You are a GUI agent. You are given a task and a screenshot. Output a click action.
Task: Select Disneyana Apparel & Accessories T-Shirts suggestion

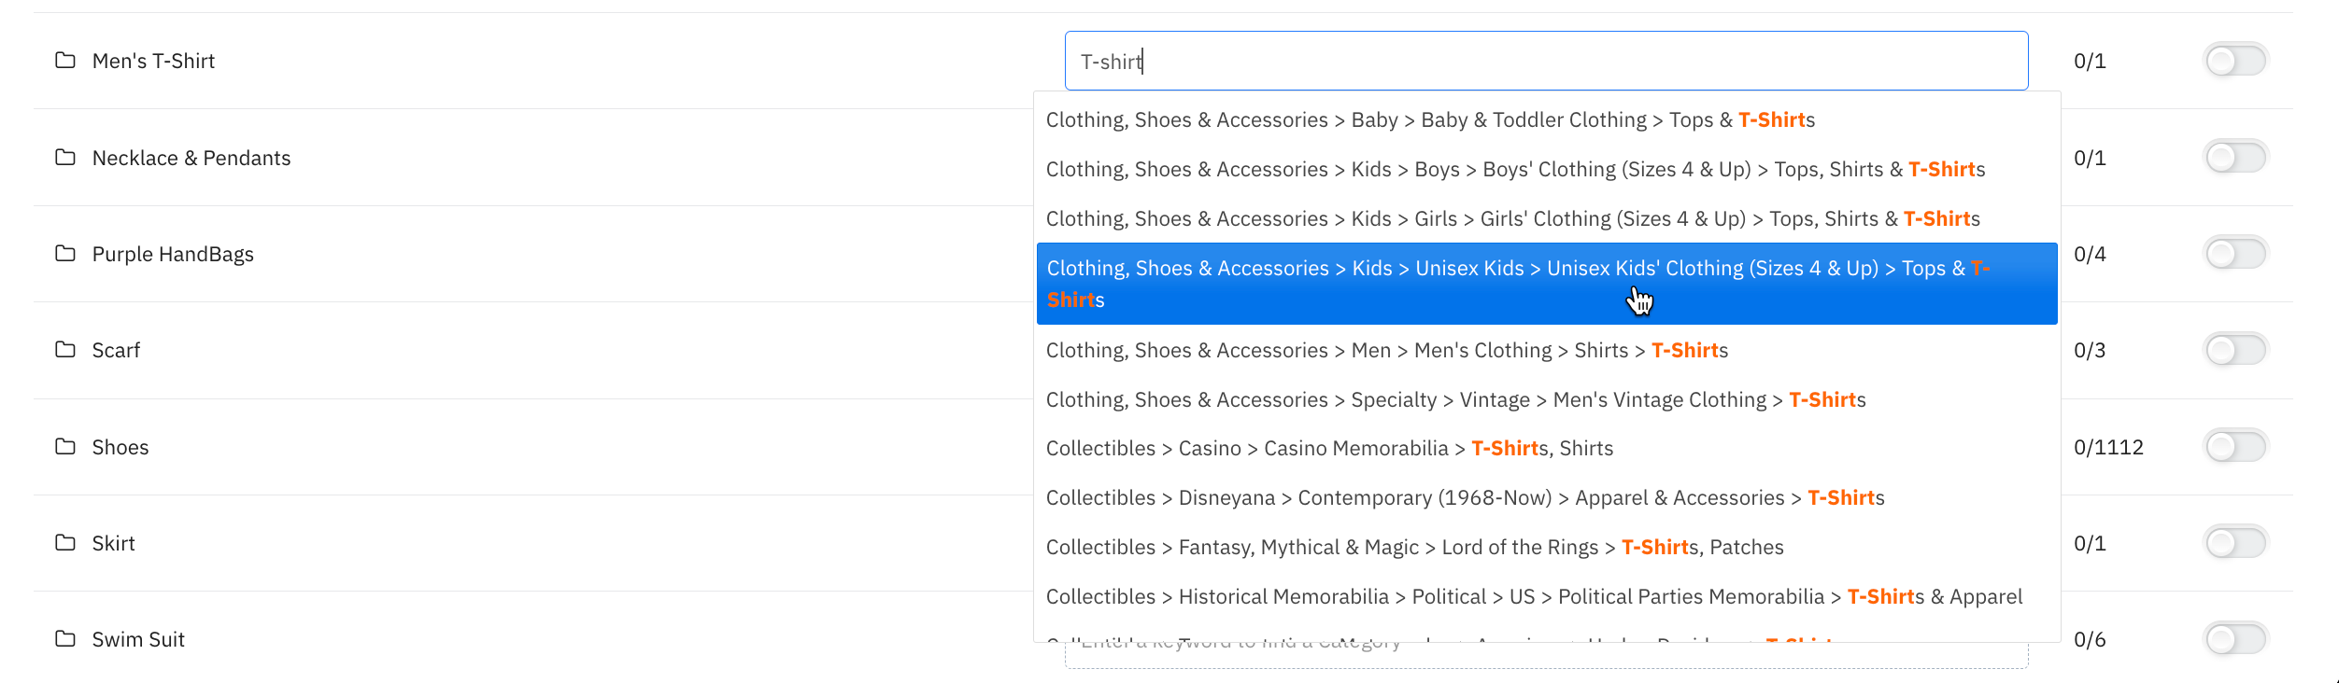(1547, 497)
